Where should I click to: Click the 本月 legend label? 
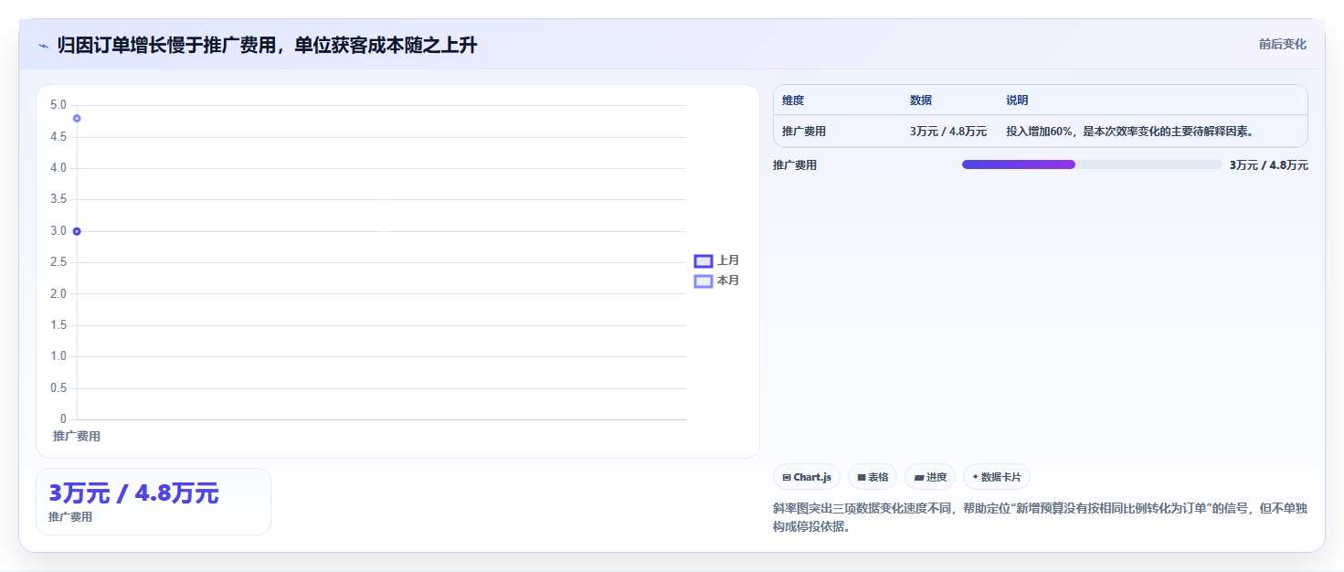click(728, 281)
